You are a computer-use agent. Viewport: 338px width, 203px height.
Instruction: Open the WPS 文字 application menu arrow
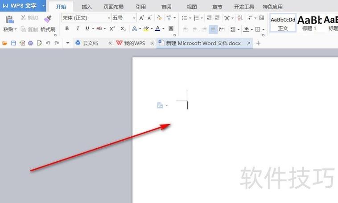pos(43,6)
